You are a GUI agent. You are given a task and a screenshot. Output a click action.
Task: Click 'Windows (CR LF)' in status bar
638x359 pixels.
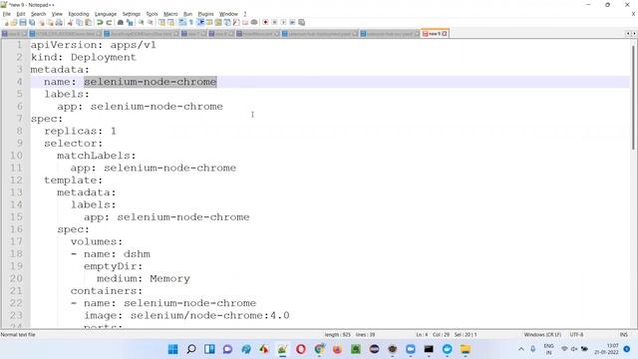pos(542,335)
